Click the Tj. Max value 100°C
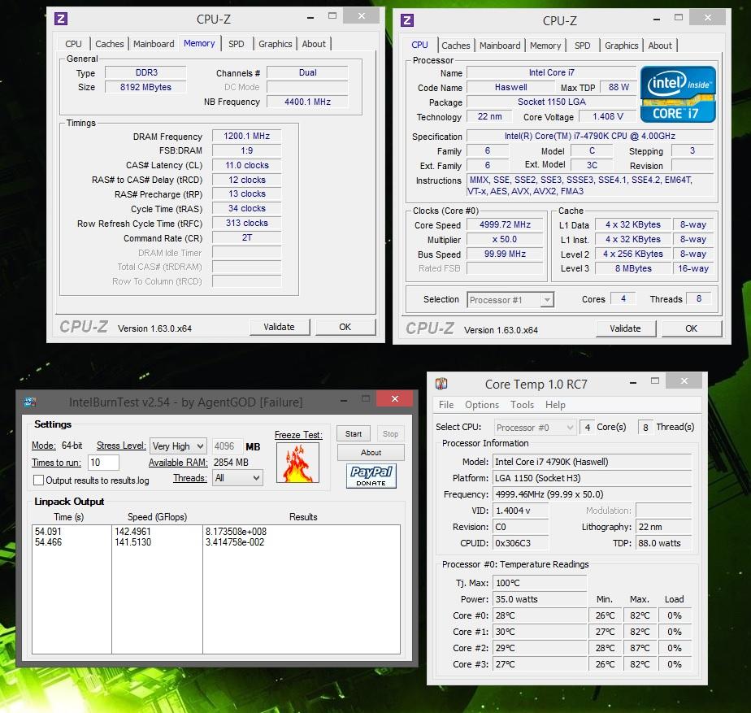751x713 pixels. coord(540,583)
